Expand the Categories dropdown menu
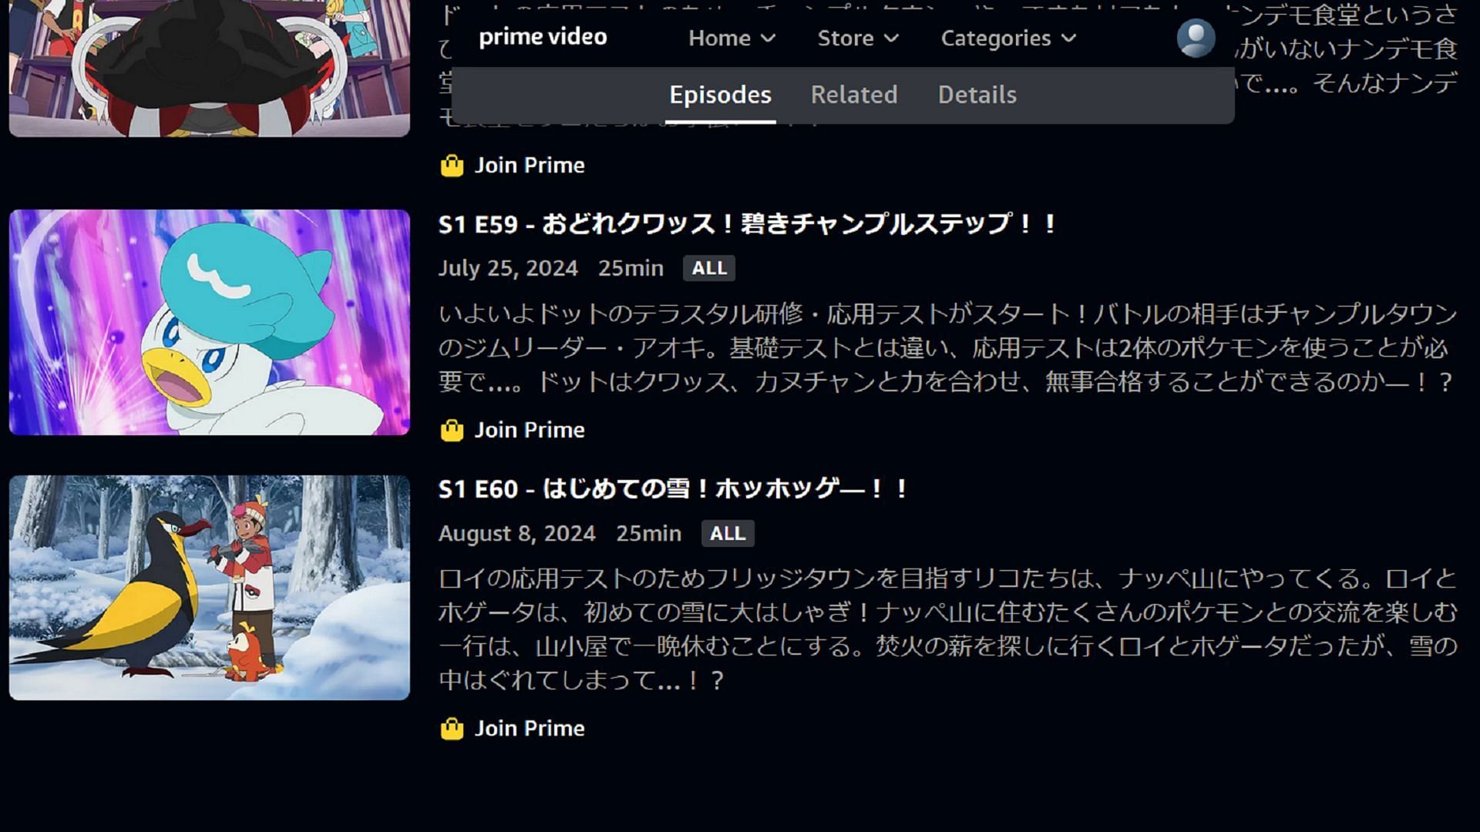Viewport: 1480px width, 832px height. point(1004,38)
